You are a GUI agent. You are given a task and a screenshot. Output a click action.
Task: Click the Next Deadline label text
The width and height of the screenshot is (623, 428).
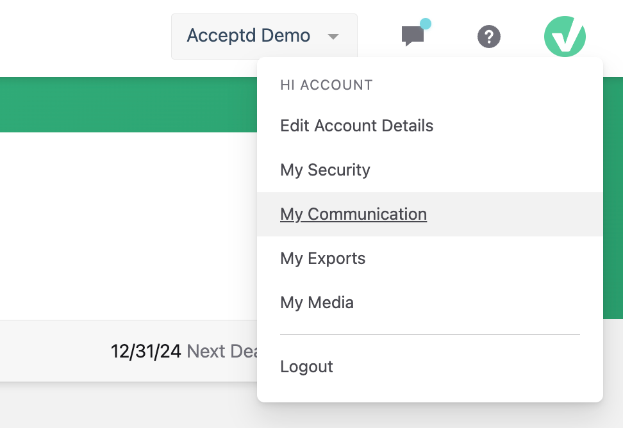tap(221, 351)
